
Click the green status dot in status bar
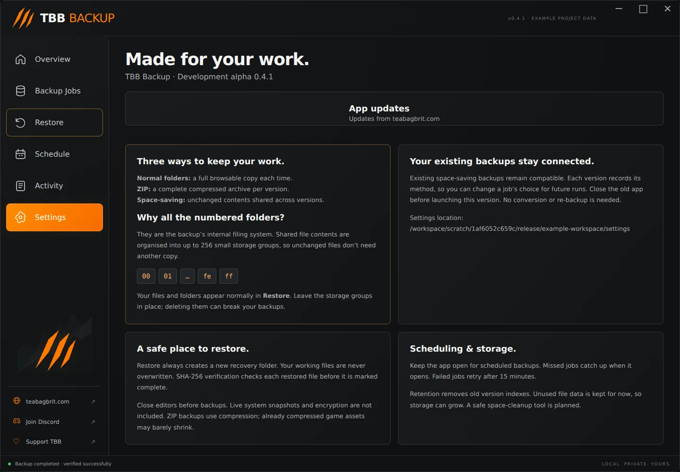click(9, 464)
